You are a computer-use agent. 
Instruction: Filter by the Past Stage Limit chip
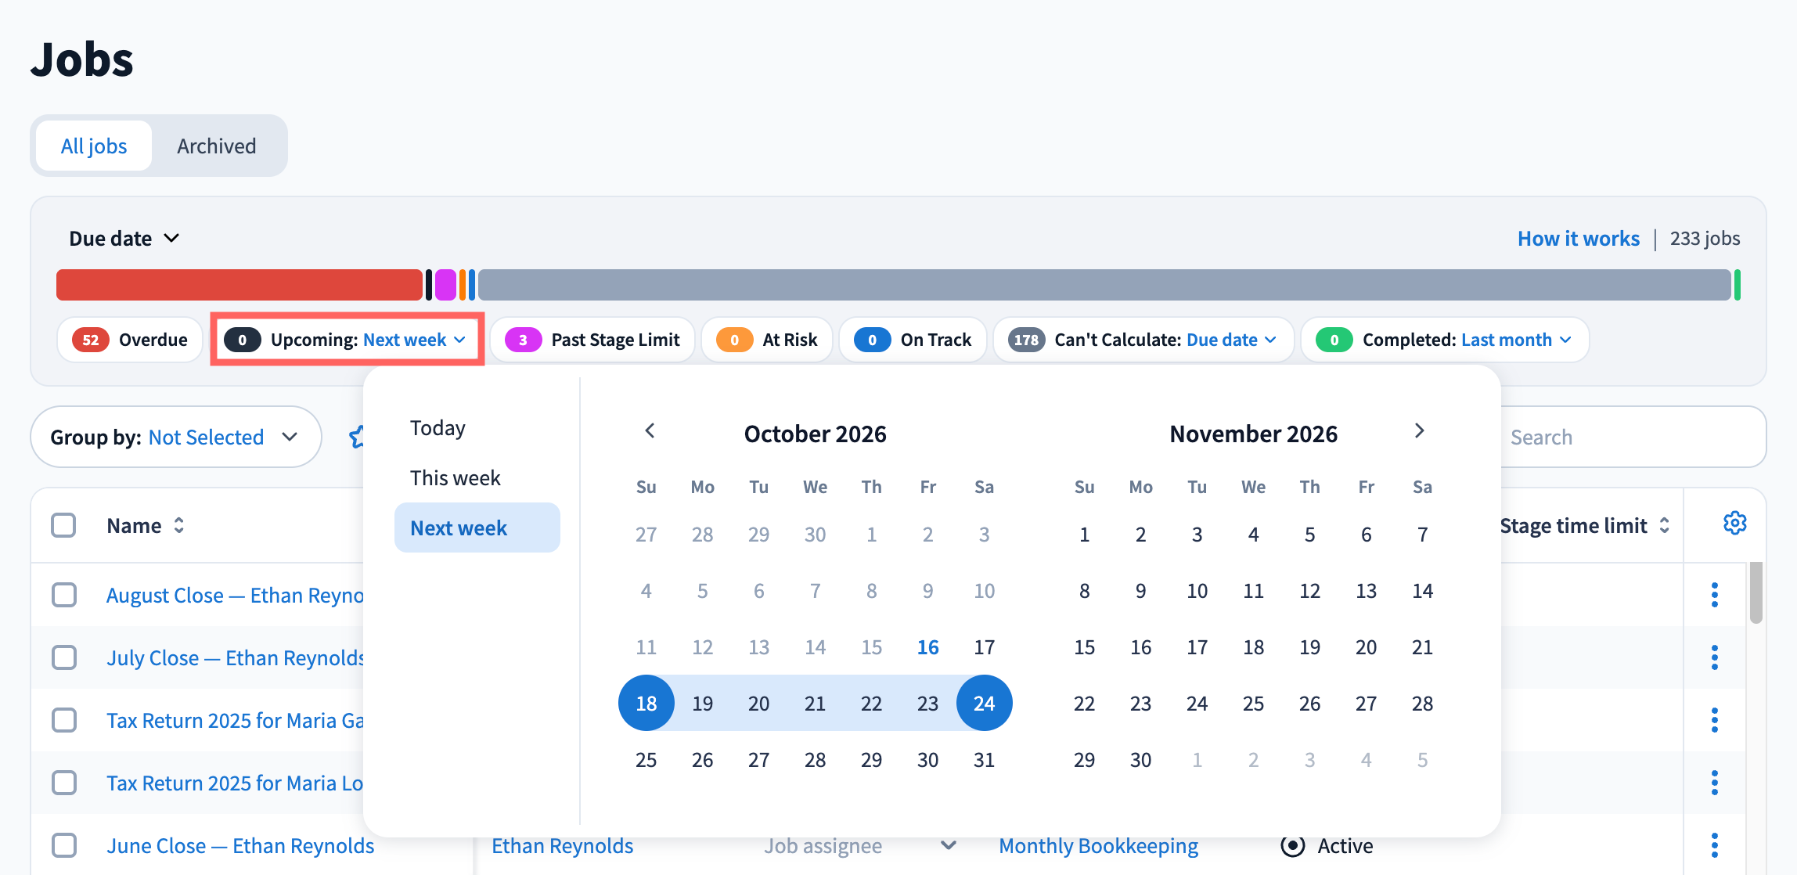tap(592, 340)
